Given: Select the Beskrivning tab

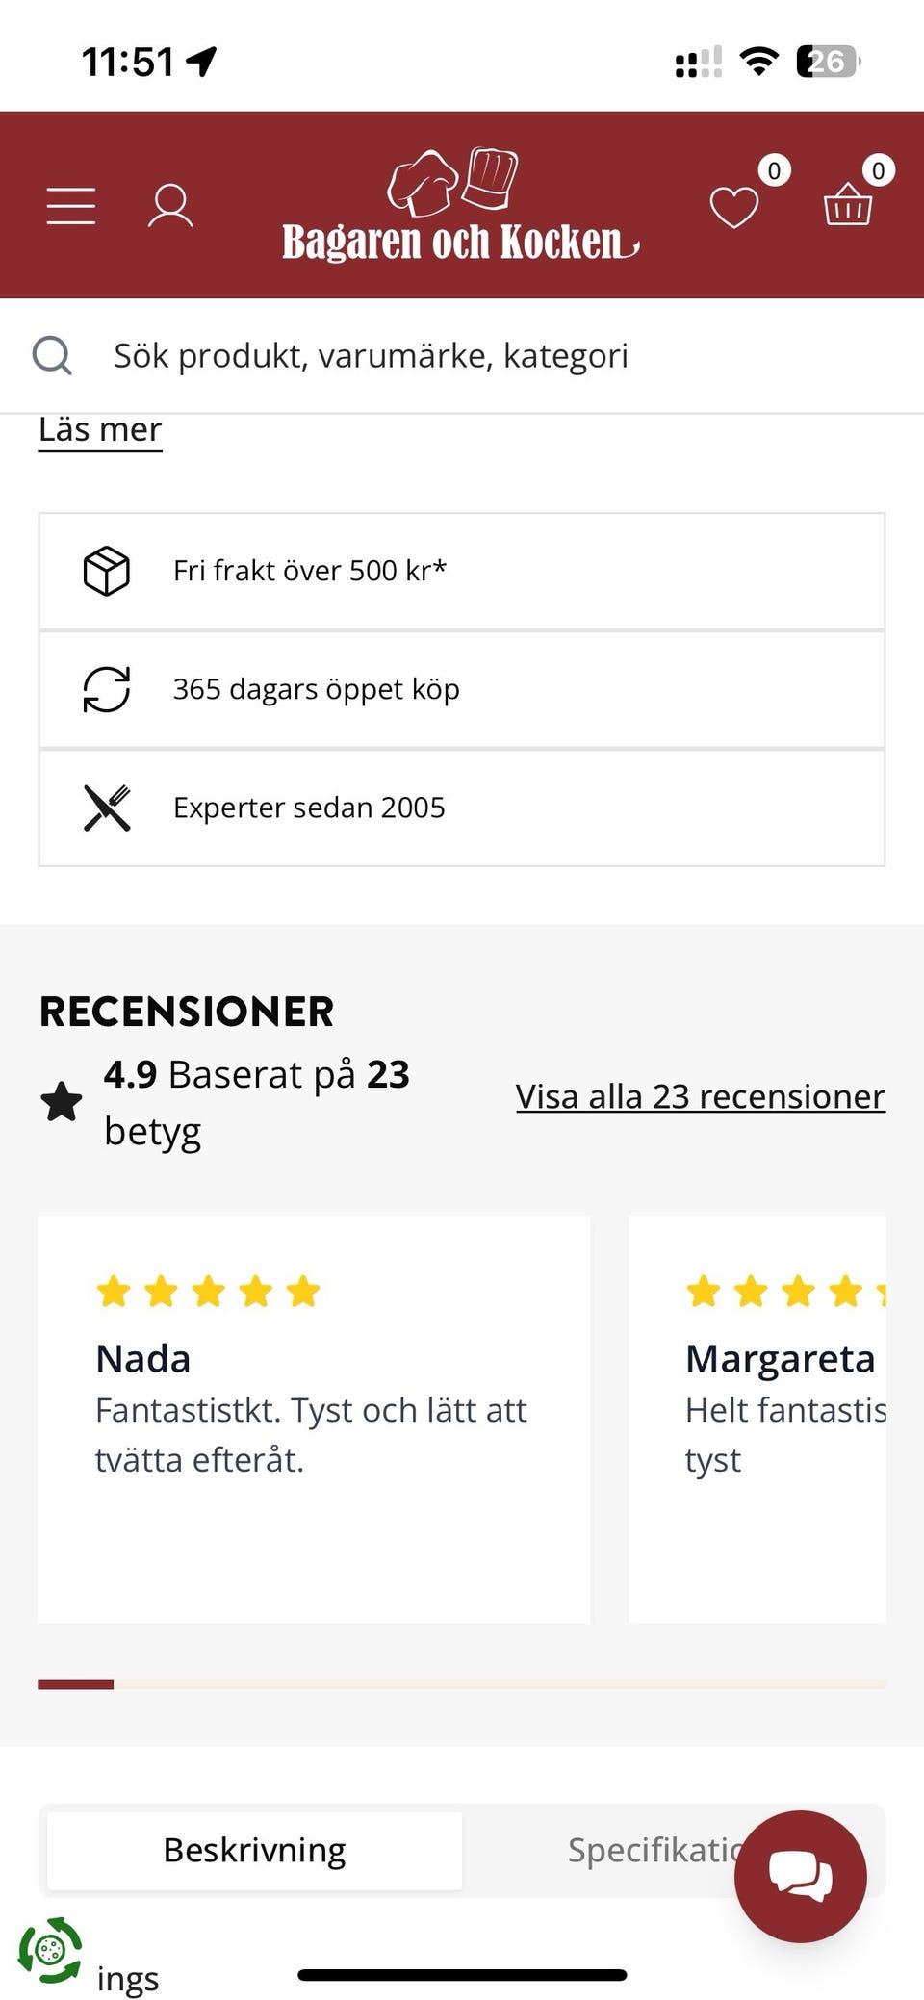Looking at the screenshot, I should pos(254,1850).
